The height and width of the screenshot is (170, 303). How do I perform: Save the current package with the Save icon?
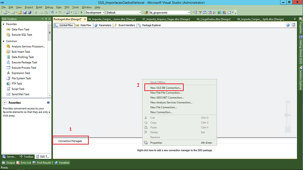click(x=25, y=13)
